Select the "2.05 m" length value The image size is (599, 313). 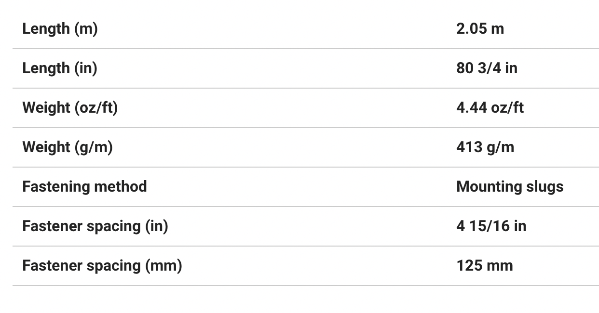pyautogui.click(x=480, y=29)
